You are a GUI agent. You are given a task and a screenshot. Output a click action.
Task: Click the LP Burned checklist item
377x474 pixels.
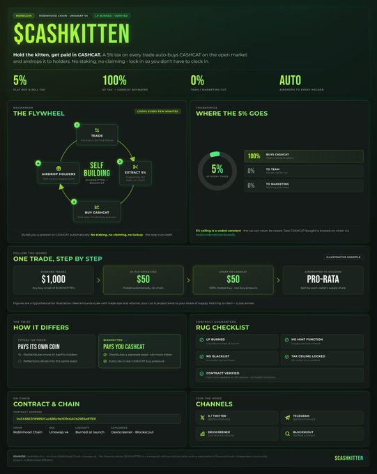237,341
